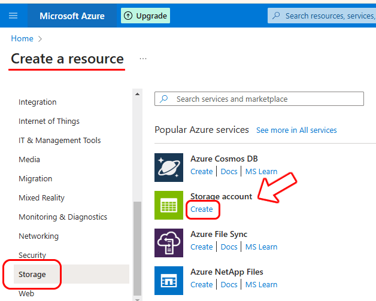Open Docs link for Azure Cosmos DB
The width and height of the screenshot is (376, 301).
pos(229,172)
